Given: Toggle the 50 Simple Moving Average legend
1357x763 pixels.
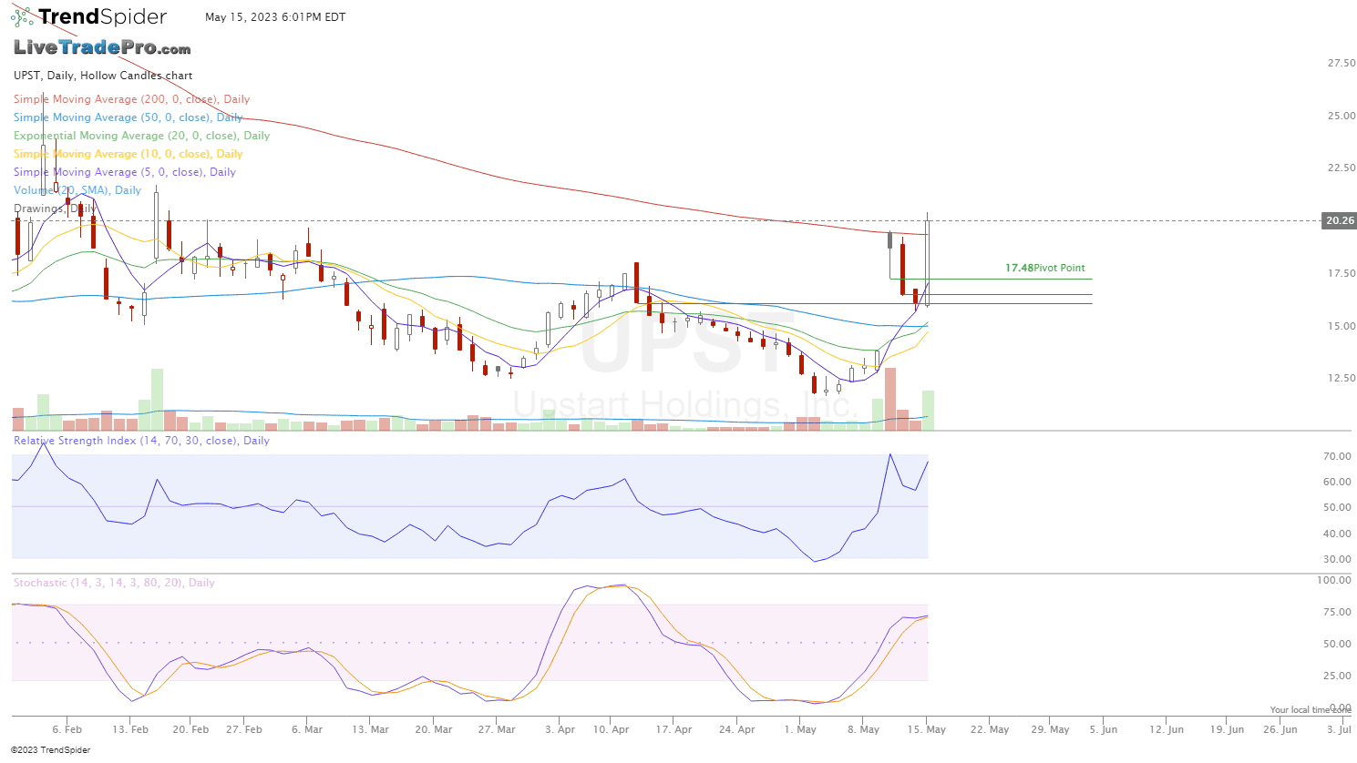Looking at the screenshot, I should 128,117.
